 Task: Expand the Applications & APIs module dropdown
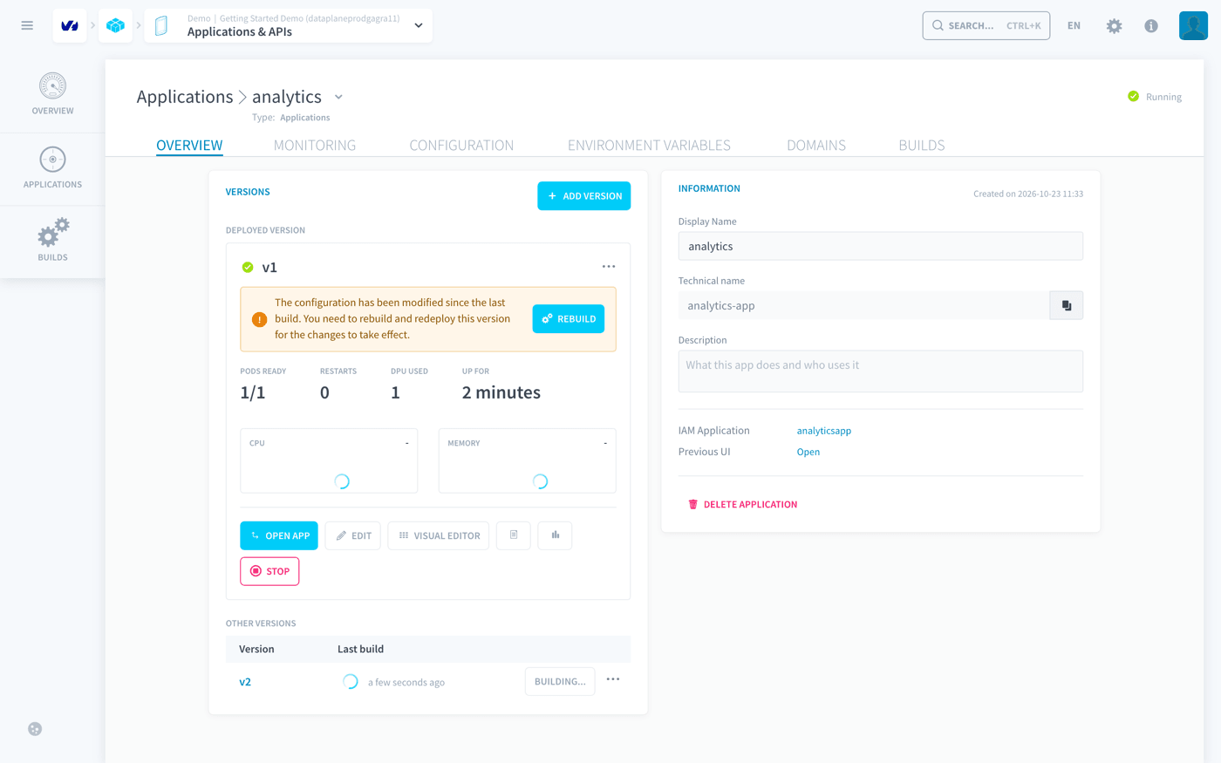[419, 26]
